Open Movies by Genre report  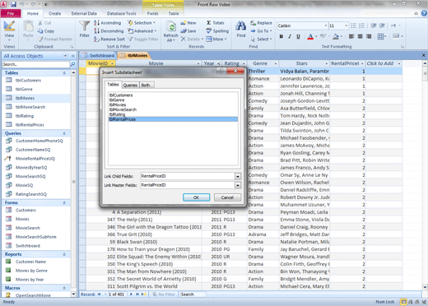31,271
